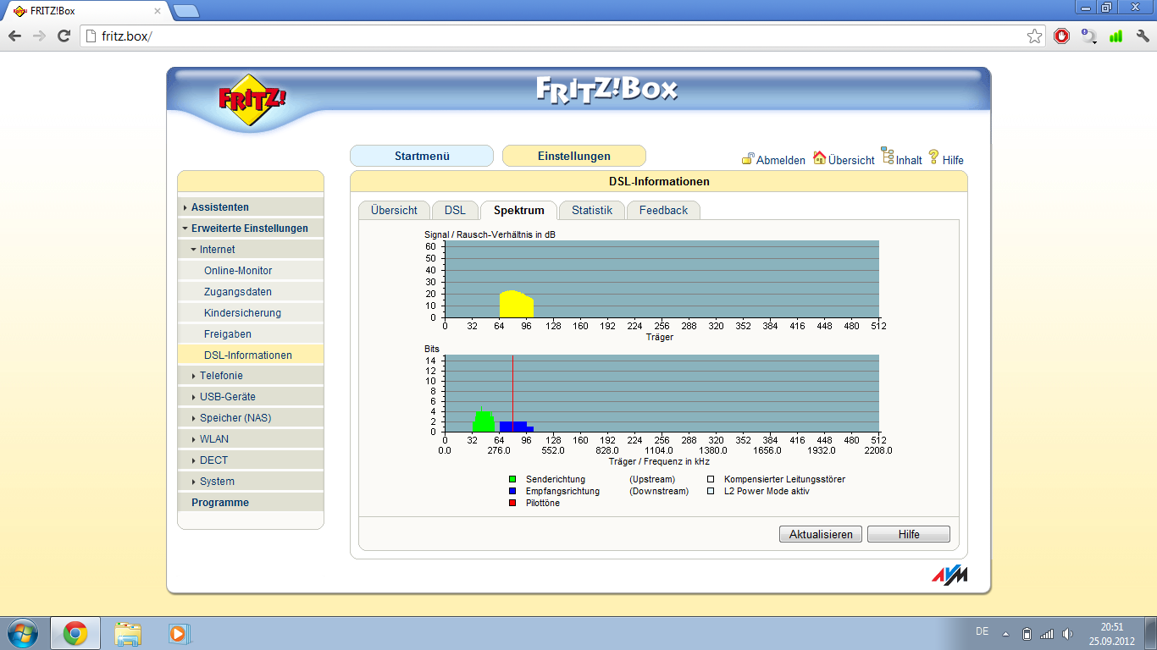Expand the Telefonie menu section
Image resolution: width=1157 pixels, height=650 pixels.
220,376
